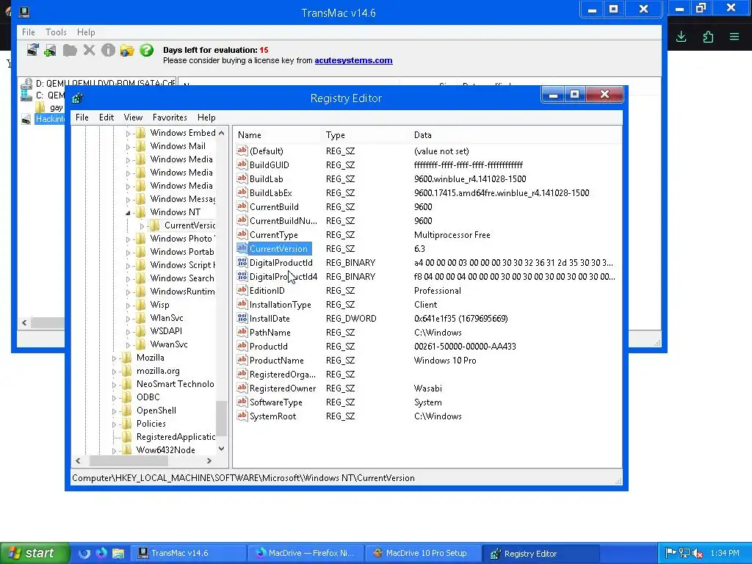
Task: Expand the WSDAPI key
Action: coord(128,331)
